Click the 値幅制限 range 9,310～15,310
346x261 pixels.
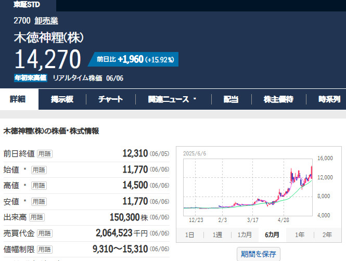(120, 249)
